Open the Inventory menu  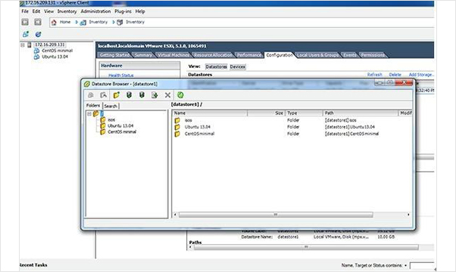(67, 11)
